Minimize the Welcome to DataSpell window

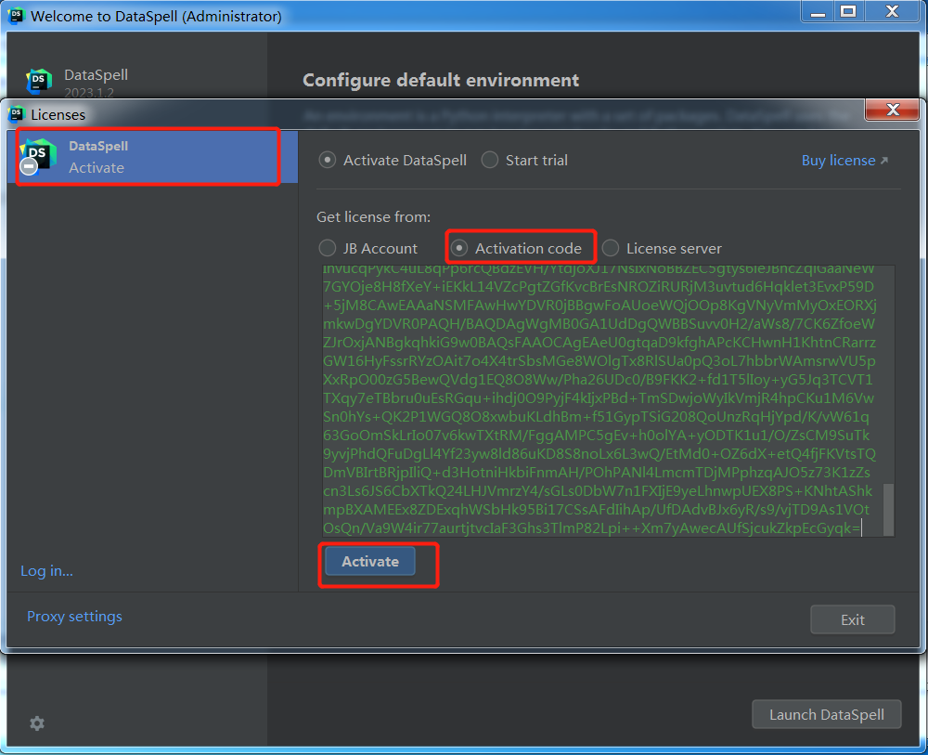pyautogui.click(x=818, y=12)
